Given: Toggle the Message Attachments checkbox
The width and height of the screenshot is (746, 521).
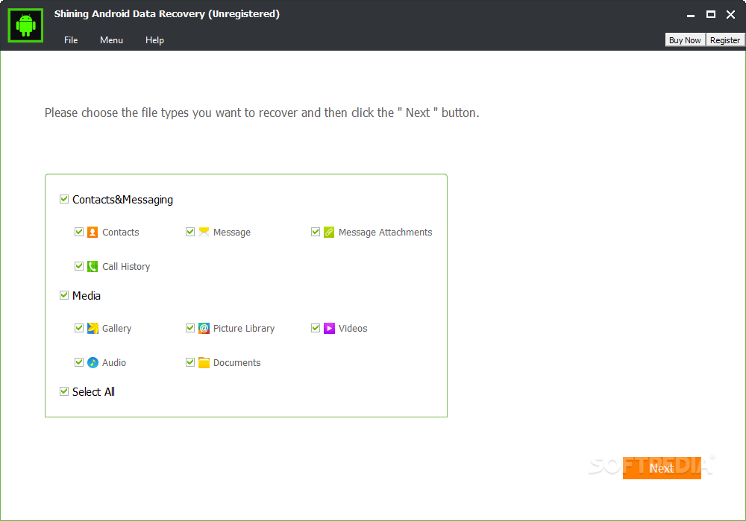Looking at the screenshot, I should click(x=315, y=232).
